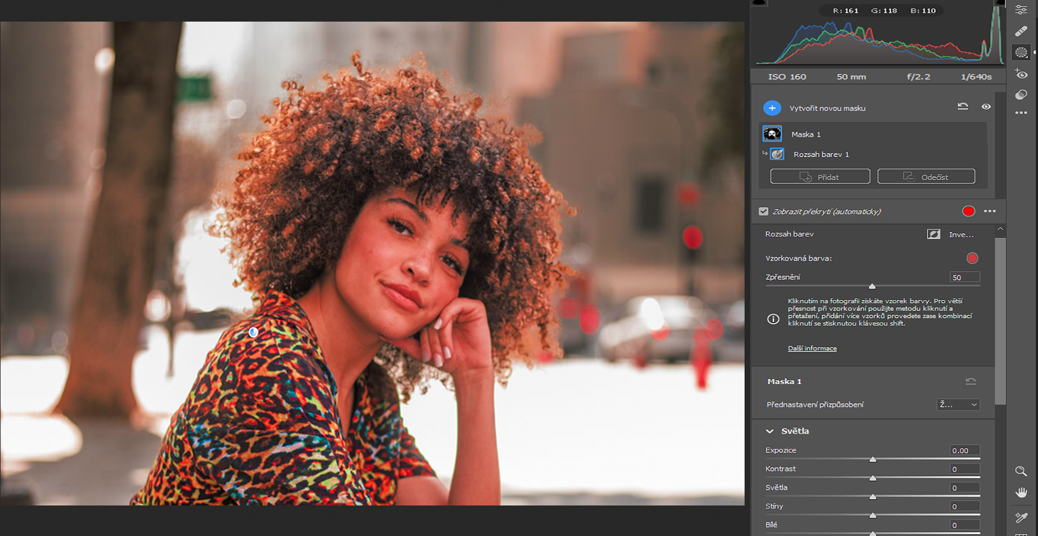Click the color sample pin on photo
1038x536 pixels.
(253, 333)
